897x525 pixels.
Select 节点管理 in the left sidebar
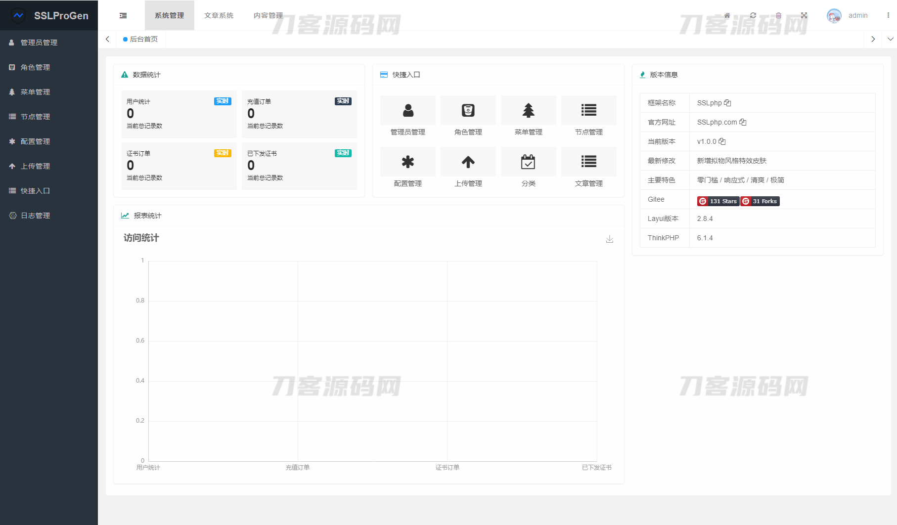(x=35, y=117)
